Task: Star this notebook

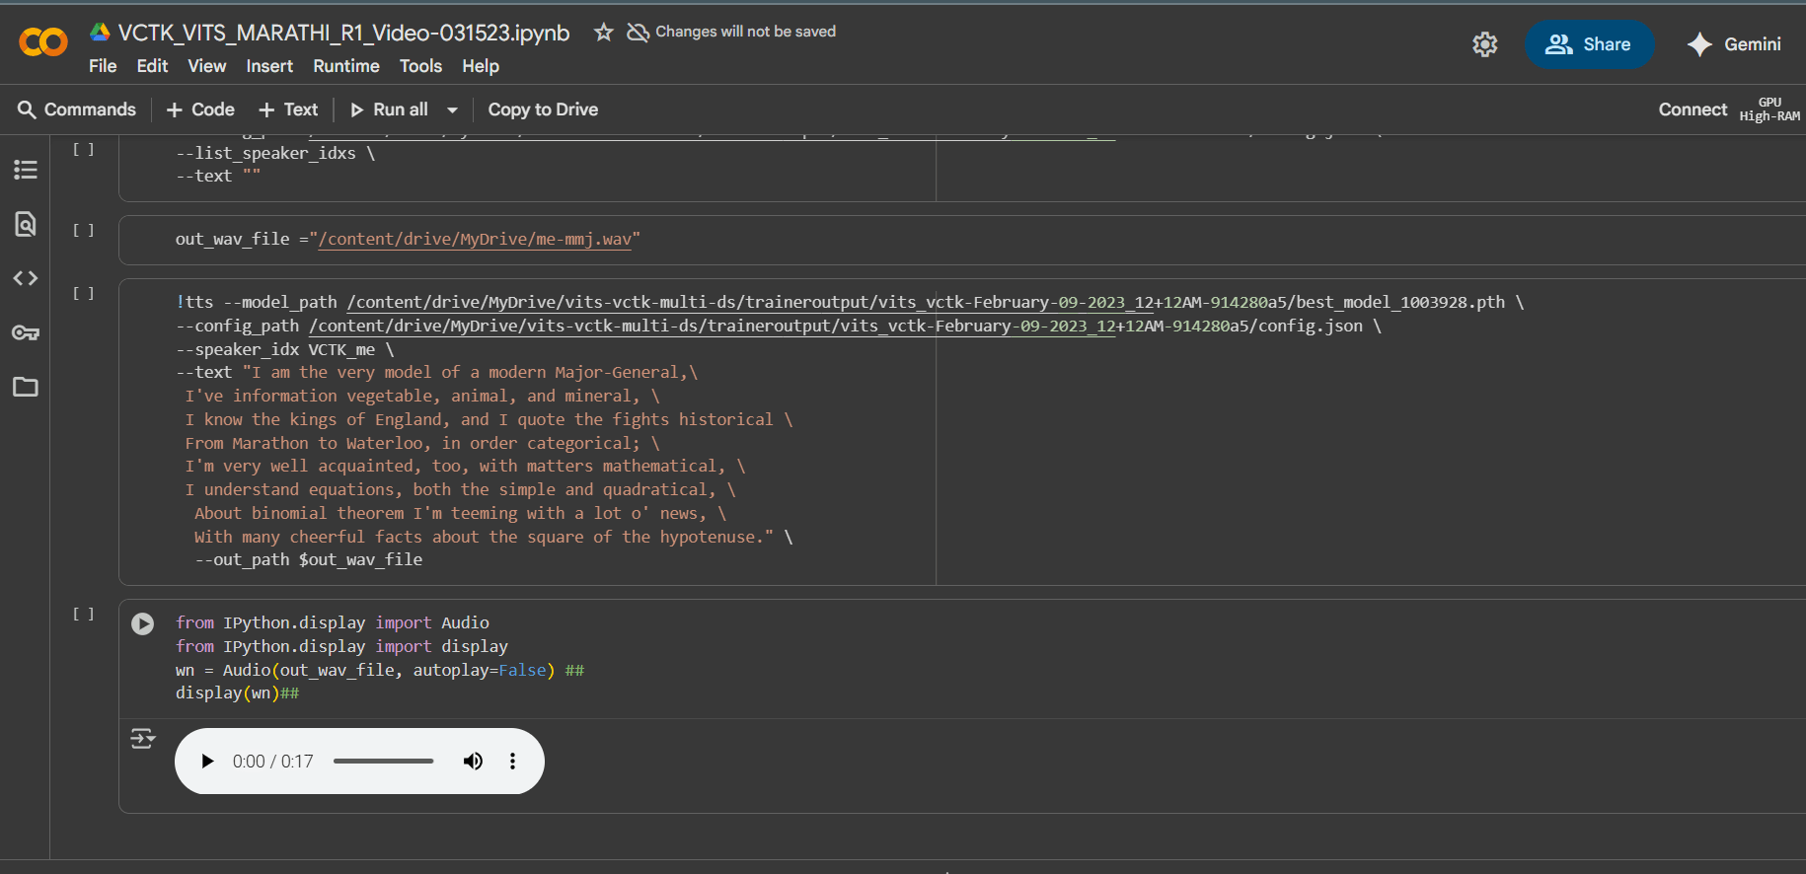Action: [603, 33]
